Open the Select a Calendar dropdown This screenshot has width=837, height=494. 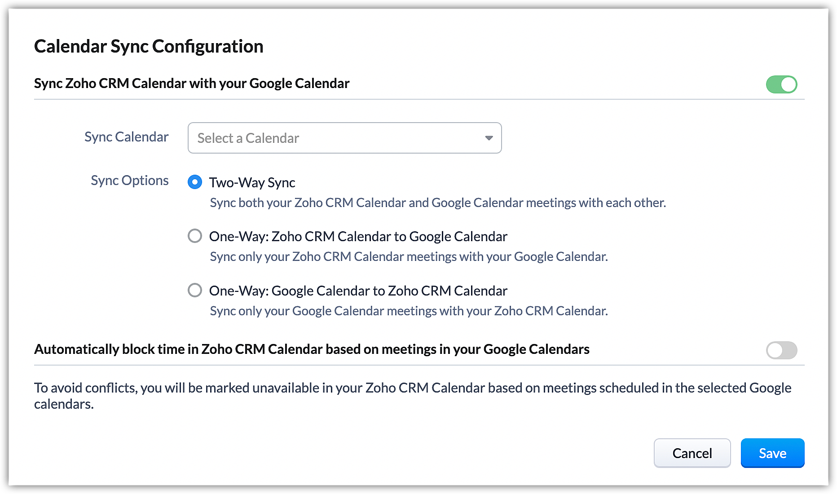337,138
